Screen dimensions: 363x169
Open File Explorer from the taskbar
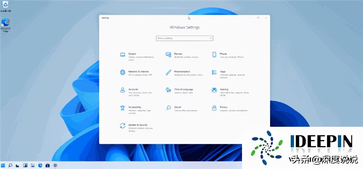33,165
